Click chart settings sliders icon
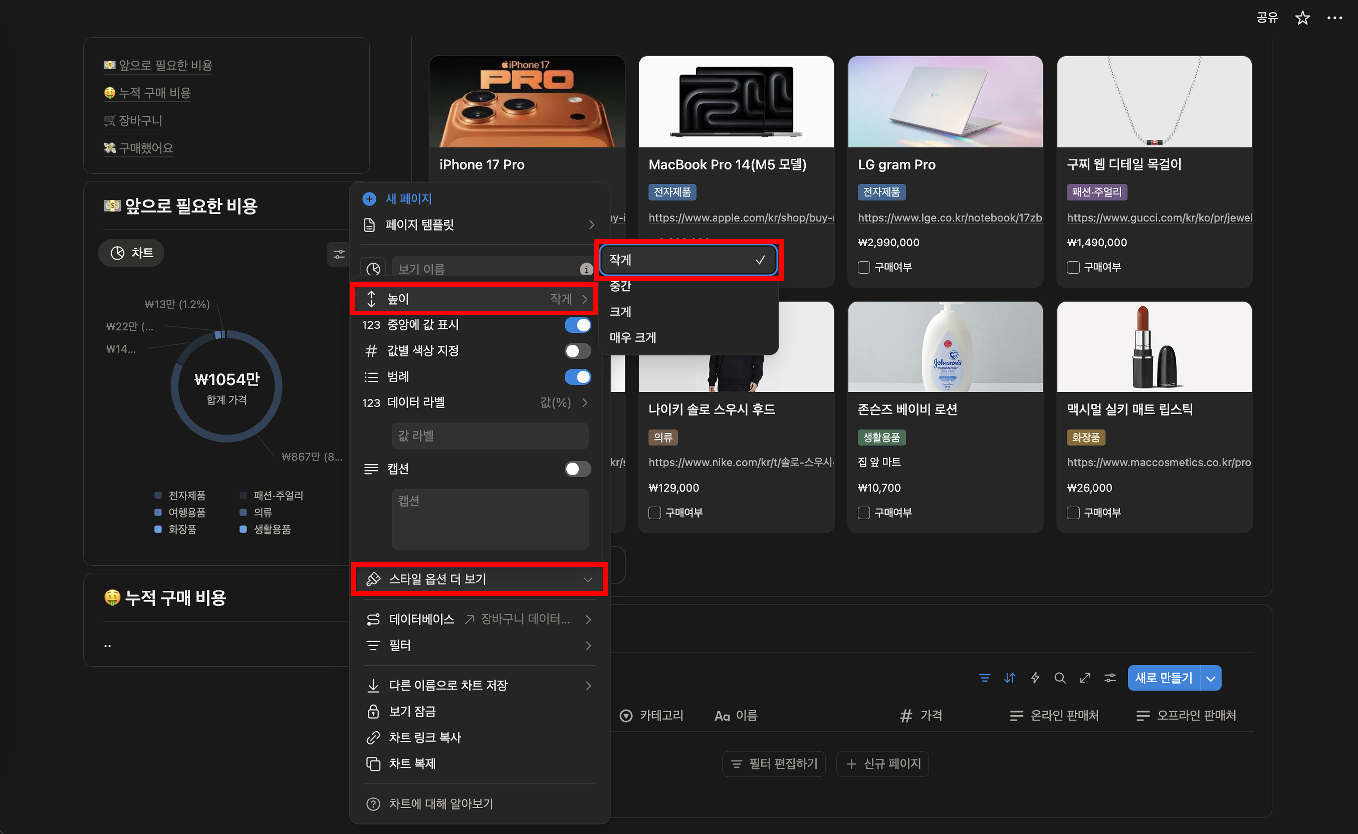 pyautogui.click(x=339, y=254)
